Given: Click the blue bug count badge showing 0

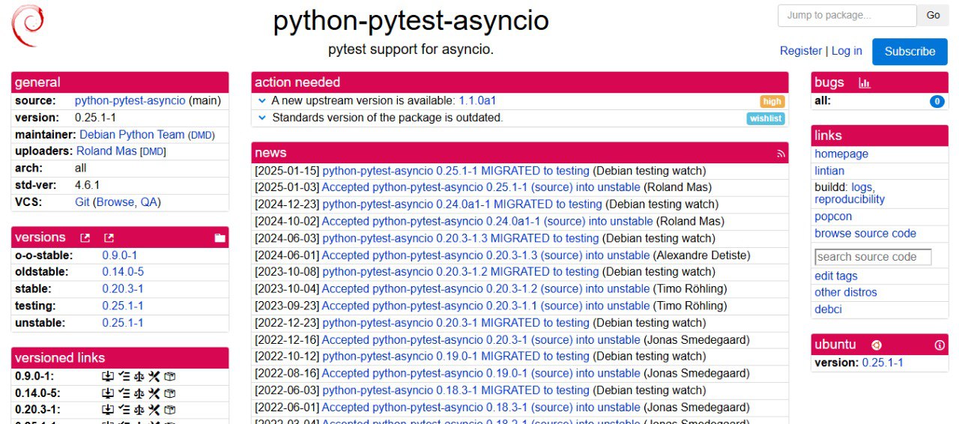Looking at the screenshot, I should click(x=937, y=101).
